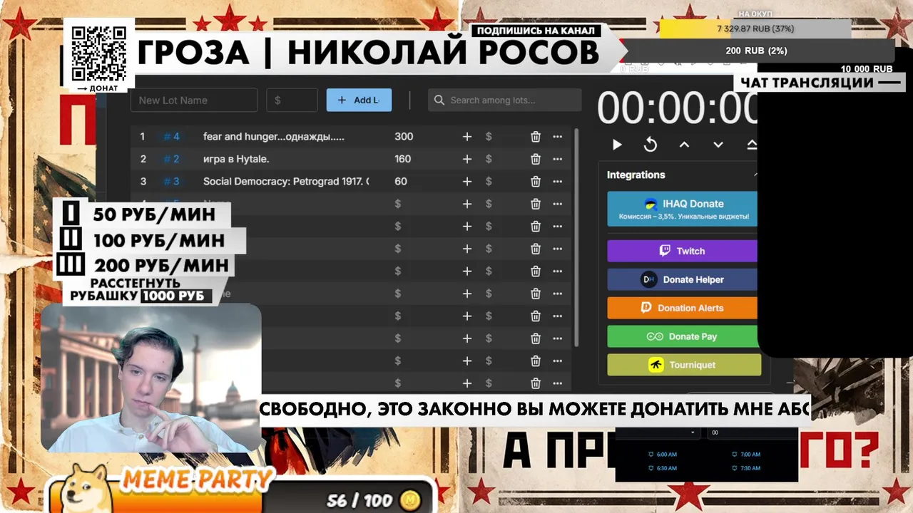Decrease timer with down chevron
913x513 pixels.
pos(718,145)
